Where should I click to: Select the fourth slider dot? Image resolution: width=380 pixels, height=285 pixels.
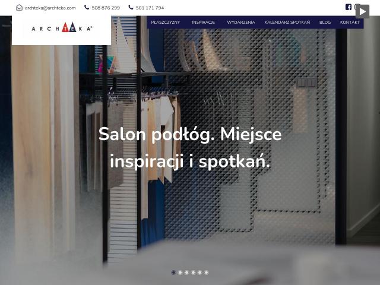[193, 273]
